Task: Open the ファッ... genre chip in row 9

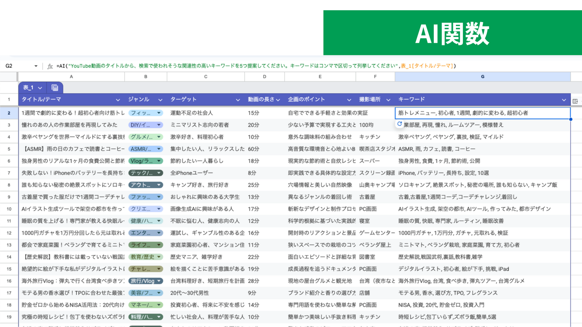Action: coord(145,197)
